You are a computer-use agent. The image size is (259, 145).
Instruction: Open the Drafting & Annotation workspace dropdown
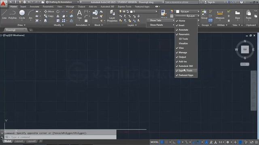pyautogui.click(x=62, y=2)
